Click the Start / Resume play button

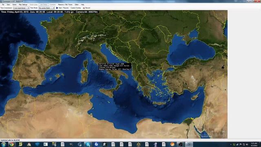(62, 8)
